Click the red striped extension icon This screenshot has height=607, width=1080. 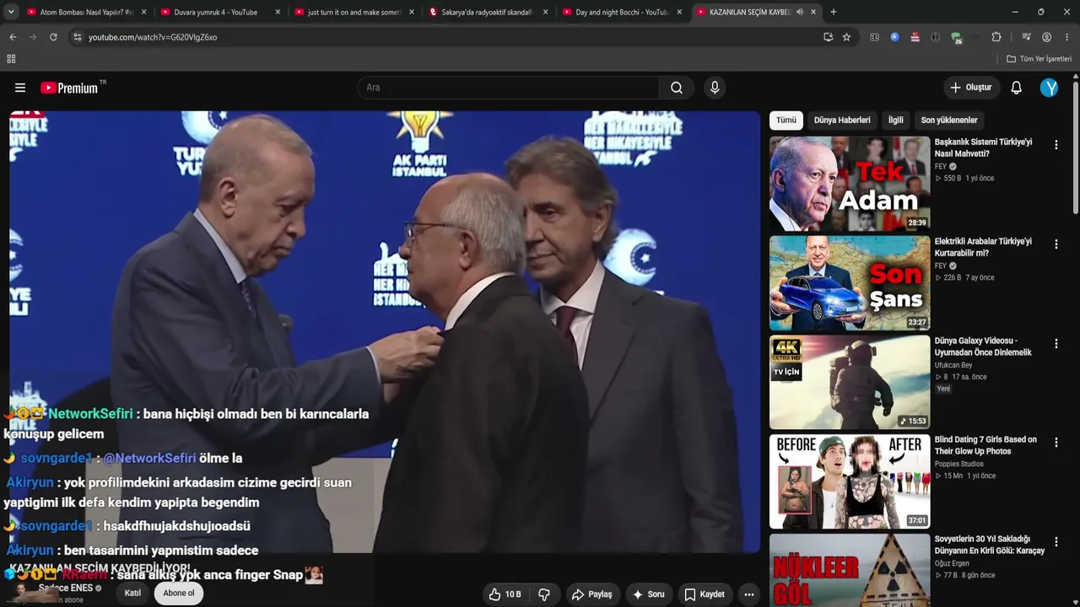tap(915, 37)
